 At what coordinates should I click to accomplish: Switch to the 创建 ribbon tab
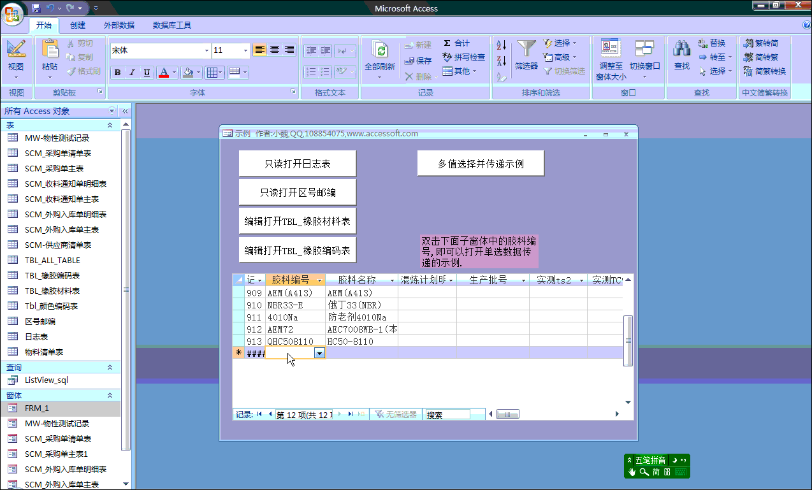coord(78,25)
